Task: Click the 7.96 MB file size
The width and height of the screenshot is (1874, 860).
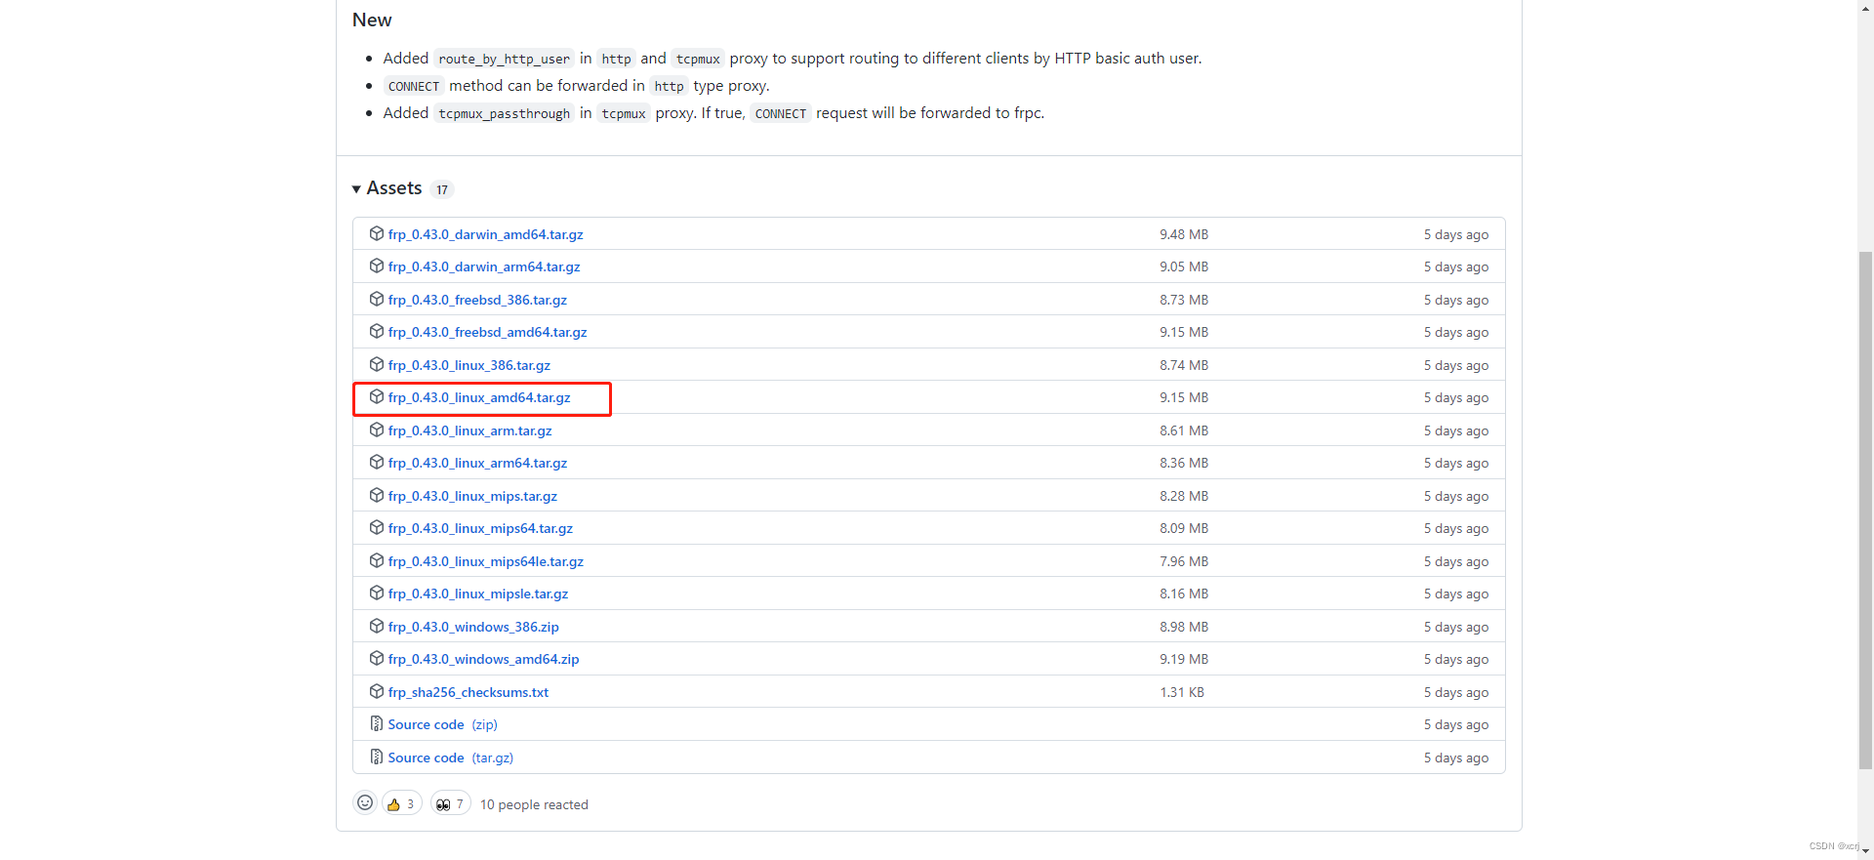Action: point(1184,561)
